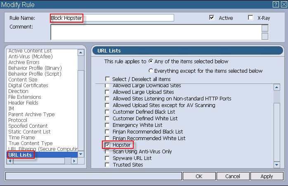This screenshot has width=288, height=186.
Task: Select URL Lists in condition list
Action: [20, 155]
